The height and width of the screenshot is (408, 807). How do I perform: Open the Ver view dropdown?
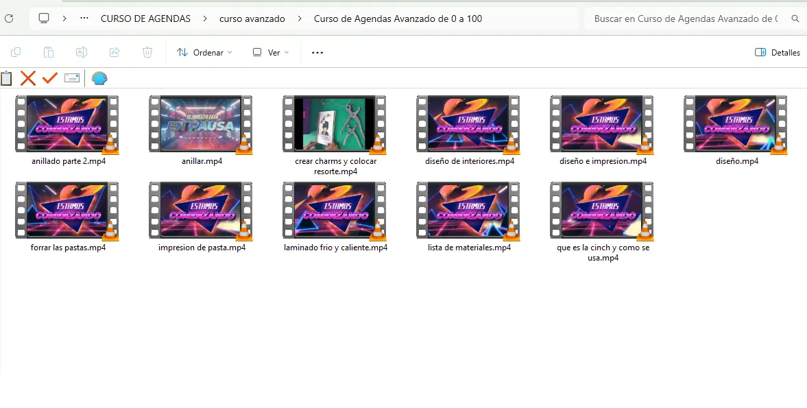(x=271, y=52)
